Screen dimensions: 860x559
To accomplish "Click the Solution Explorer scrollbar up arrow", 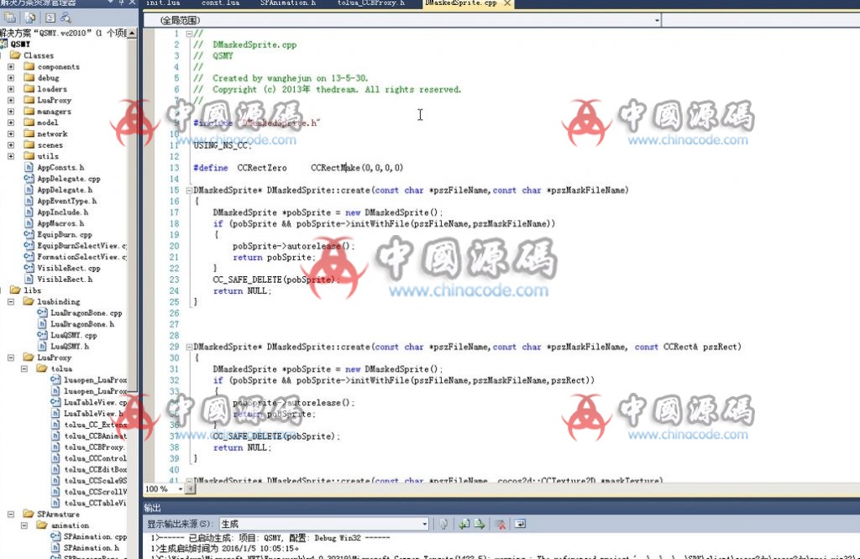I will coord(133,33).
